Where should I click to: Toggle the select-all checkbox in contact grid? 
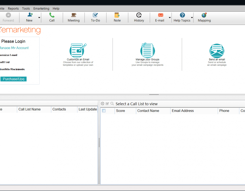(104, 111)
